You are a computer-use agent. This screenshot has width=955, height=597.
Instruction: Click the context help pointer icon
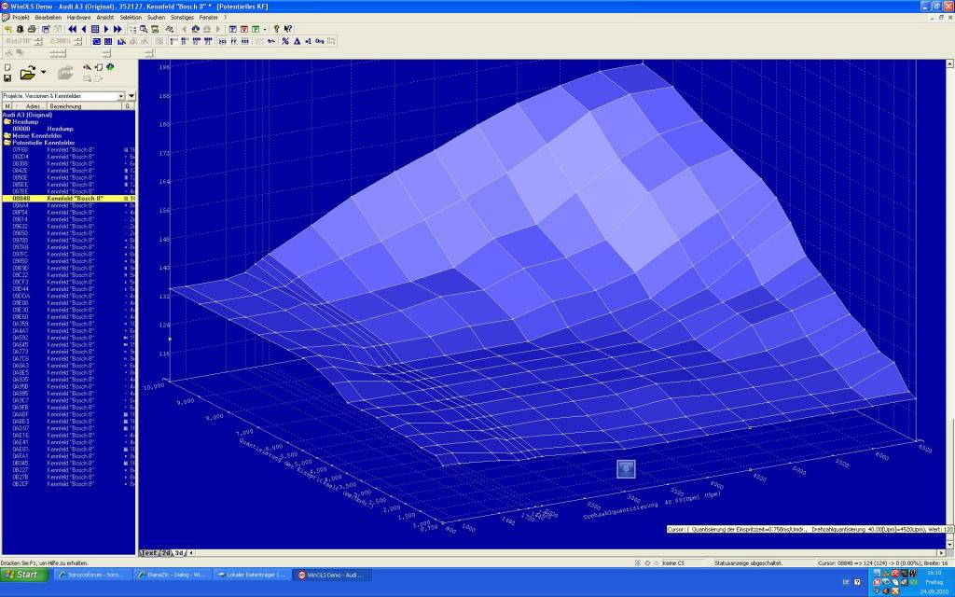coord(288,29)
